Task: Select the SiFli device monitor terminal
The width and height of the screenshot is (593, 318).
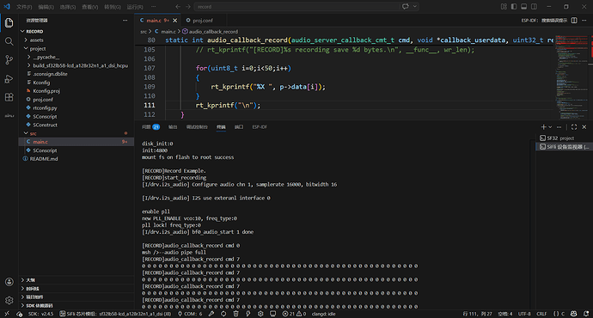Action: [x=563, y=147]
